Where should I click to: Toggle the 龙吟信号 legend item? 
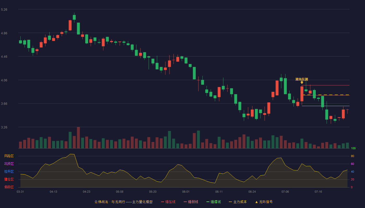click(264, 202)
